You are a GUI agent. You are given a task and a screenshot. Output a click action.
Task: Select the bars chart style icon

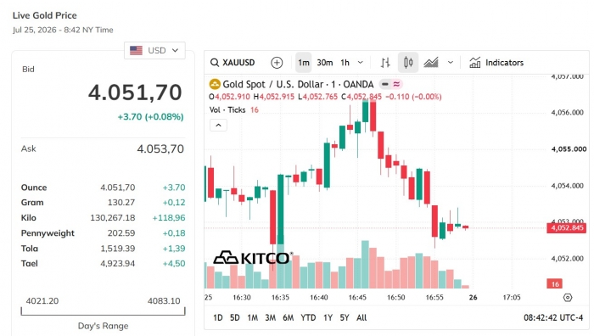[385, 63]
